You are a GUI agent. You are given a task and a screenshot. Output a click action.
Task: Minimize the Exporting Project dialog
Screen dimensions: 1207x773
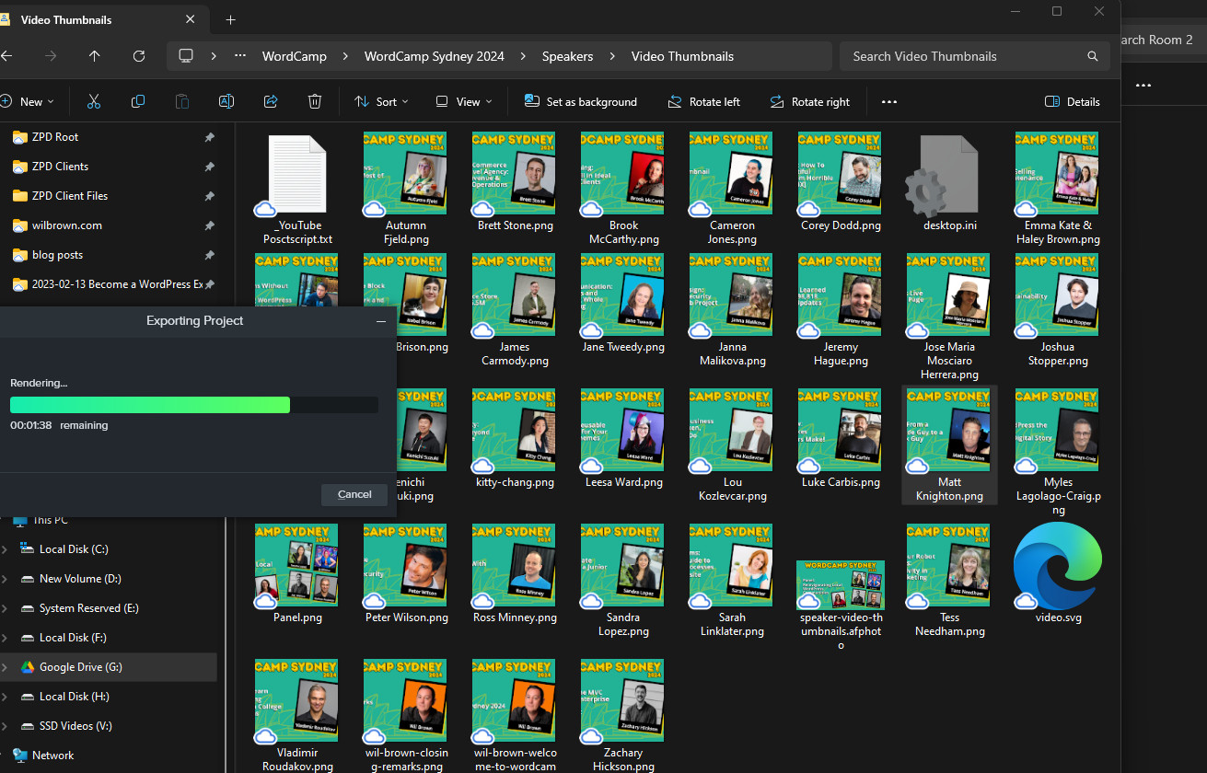[381, 321]
